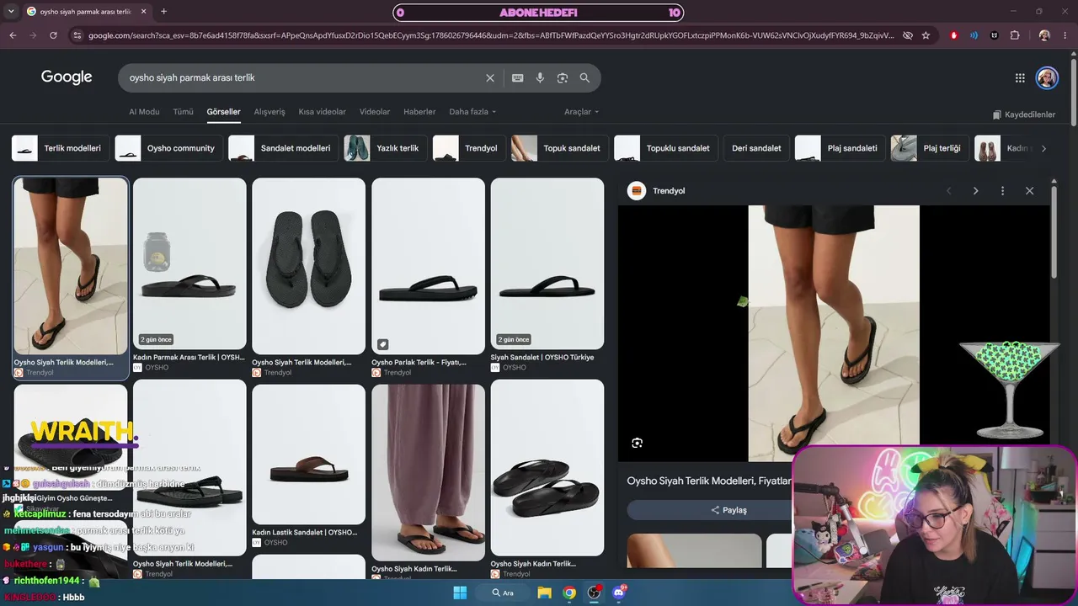Viewport: 1078px width, 606px height.
Task: Close the image preview panel
Action: [x=1029, y=191]
